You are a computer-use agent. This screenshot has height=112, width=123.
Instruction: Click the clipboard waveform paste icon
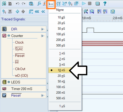point(31,4)
